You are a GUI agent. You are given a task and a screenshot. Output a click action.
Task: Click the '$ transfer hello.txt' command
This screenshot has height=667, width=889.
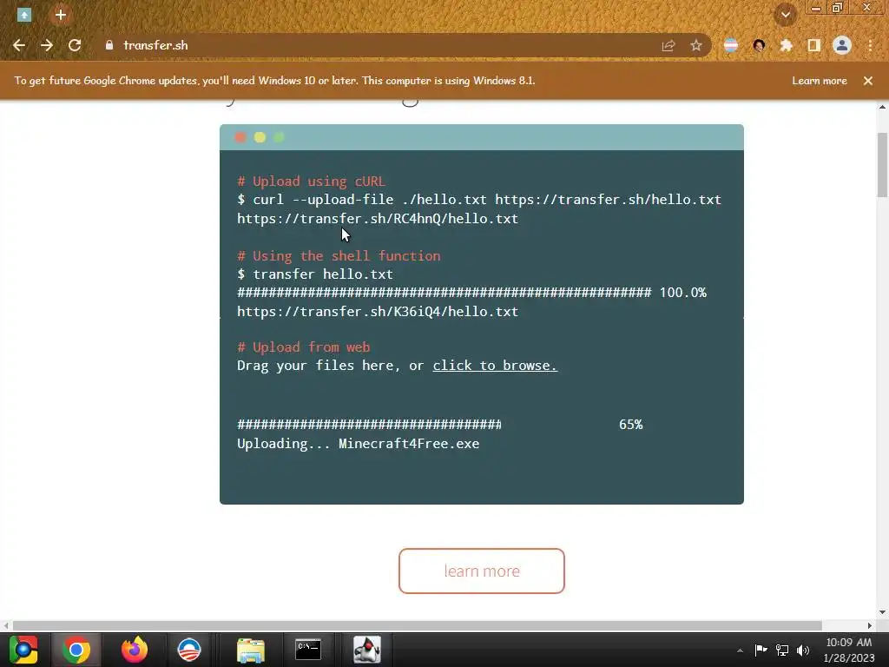point(314,274)
